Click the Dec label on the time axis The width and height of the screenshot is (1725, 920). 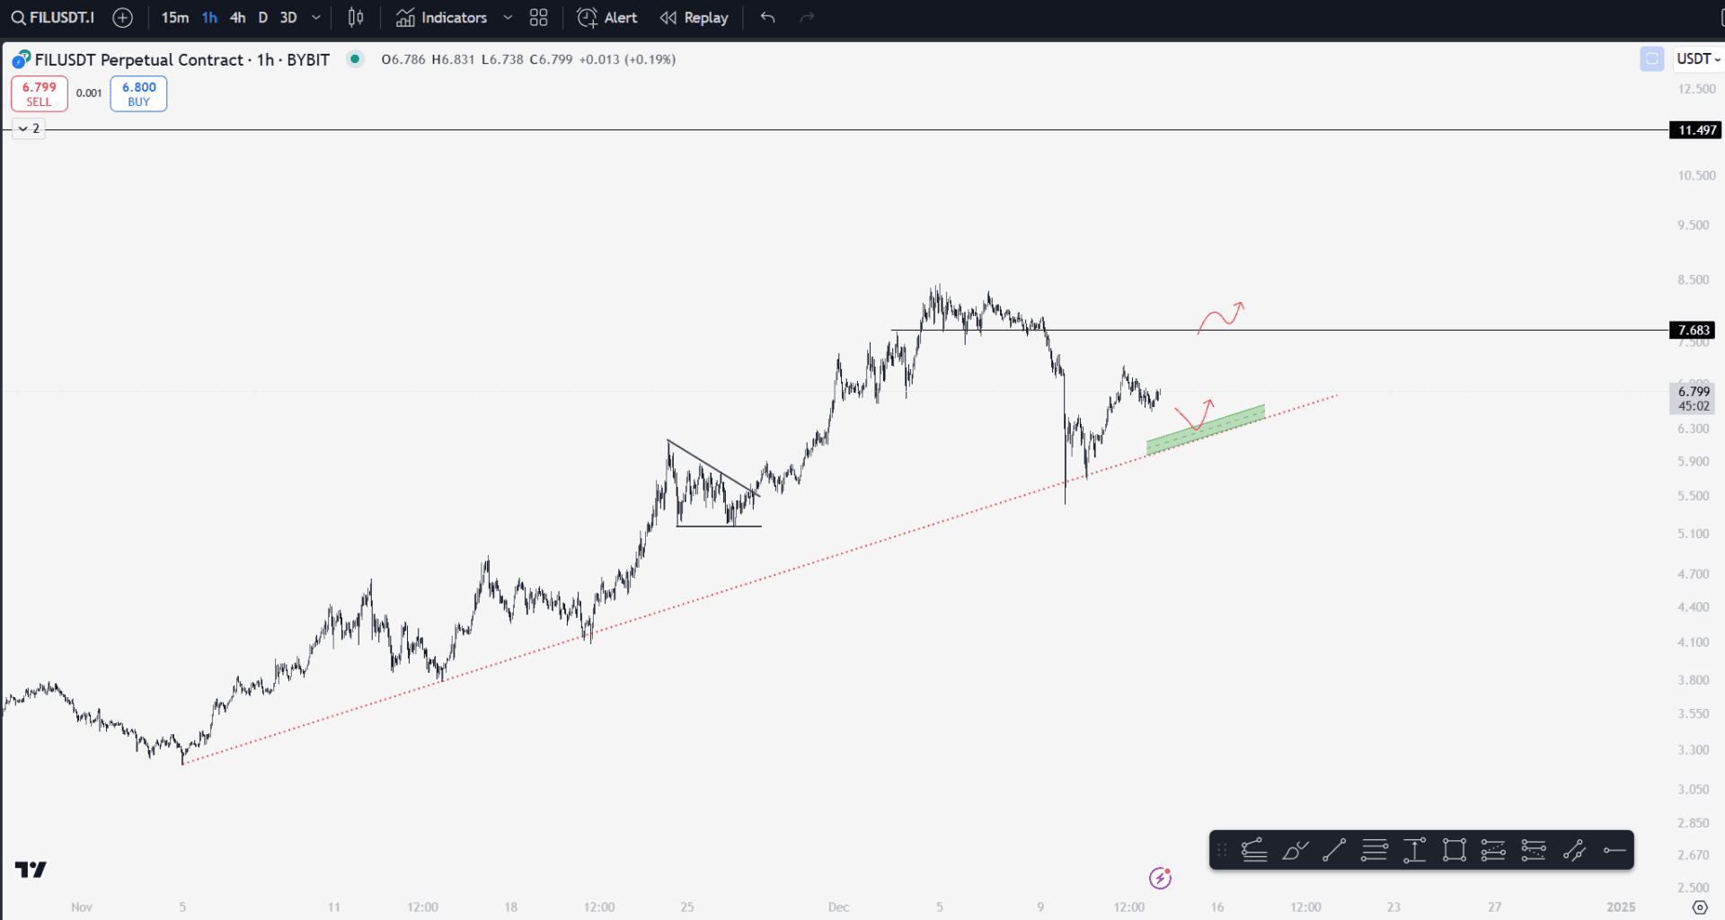(x=838, y=907)
